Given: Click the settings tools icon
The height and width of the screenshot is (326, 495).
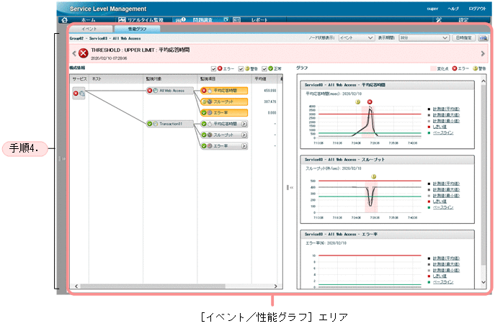Looking at the screenshot, I should coord(439,20).
